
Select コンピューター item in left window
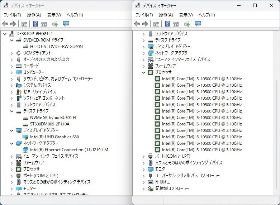click(34, 72)
